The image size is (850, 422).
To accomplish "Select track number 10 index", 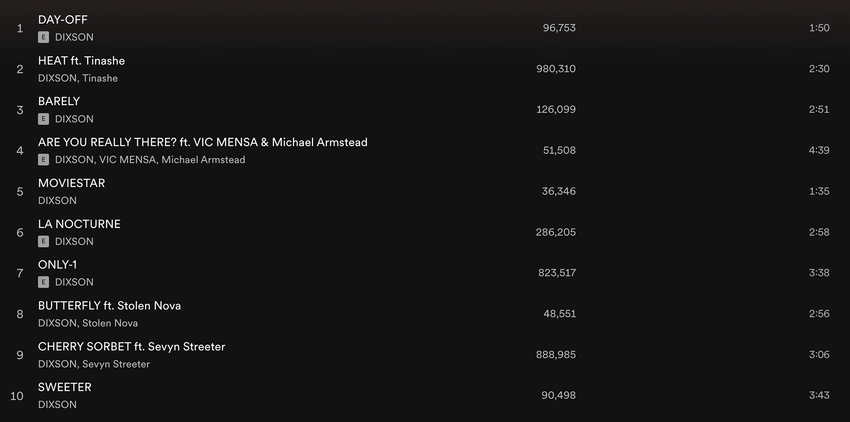I will tap(17, 396).
